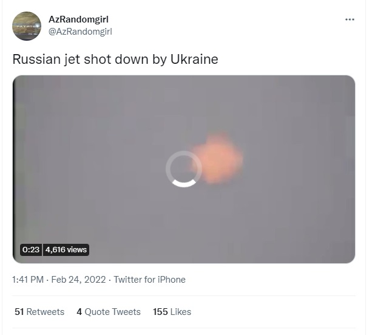Open the AzRandomgirl display name
Screen dimensions: 372x335
click(78, 19)
